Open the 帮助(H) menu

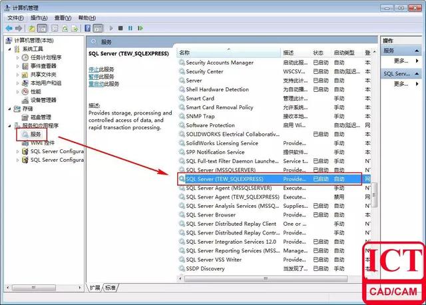(x=87, y=18)
